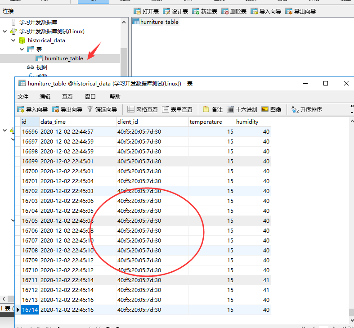Select id cell 16702
The image size is (354, 328).
[x=30, y=191]
